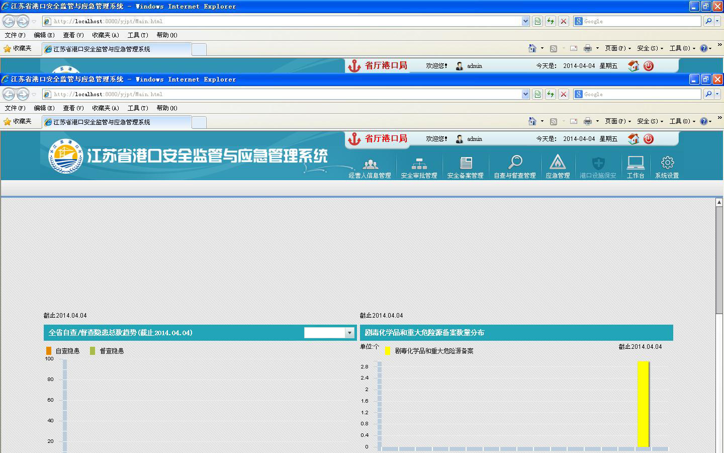Select 自查与督查管理 magnifier icon
The width and height of the screenshot is (724, 453).
point(515,163)
